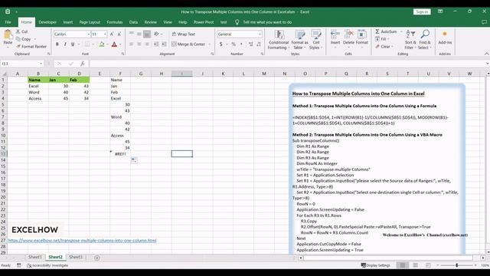Toggle Italic formatting
This screenshot has height=276, width=490.
[x=65, y=44]
